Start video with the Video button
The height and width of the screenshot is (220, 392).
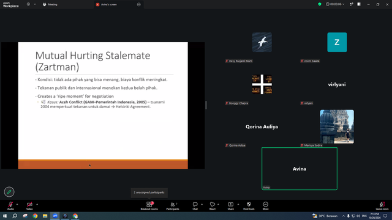(29, 205)
